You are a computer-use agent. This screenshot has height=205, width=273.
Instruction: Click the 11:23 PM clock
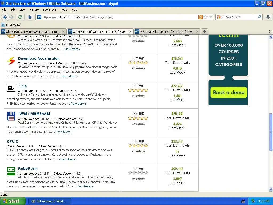coord(263,201)
